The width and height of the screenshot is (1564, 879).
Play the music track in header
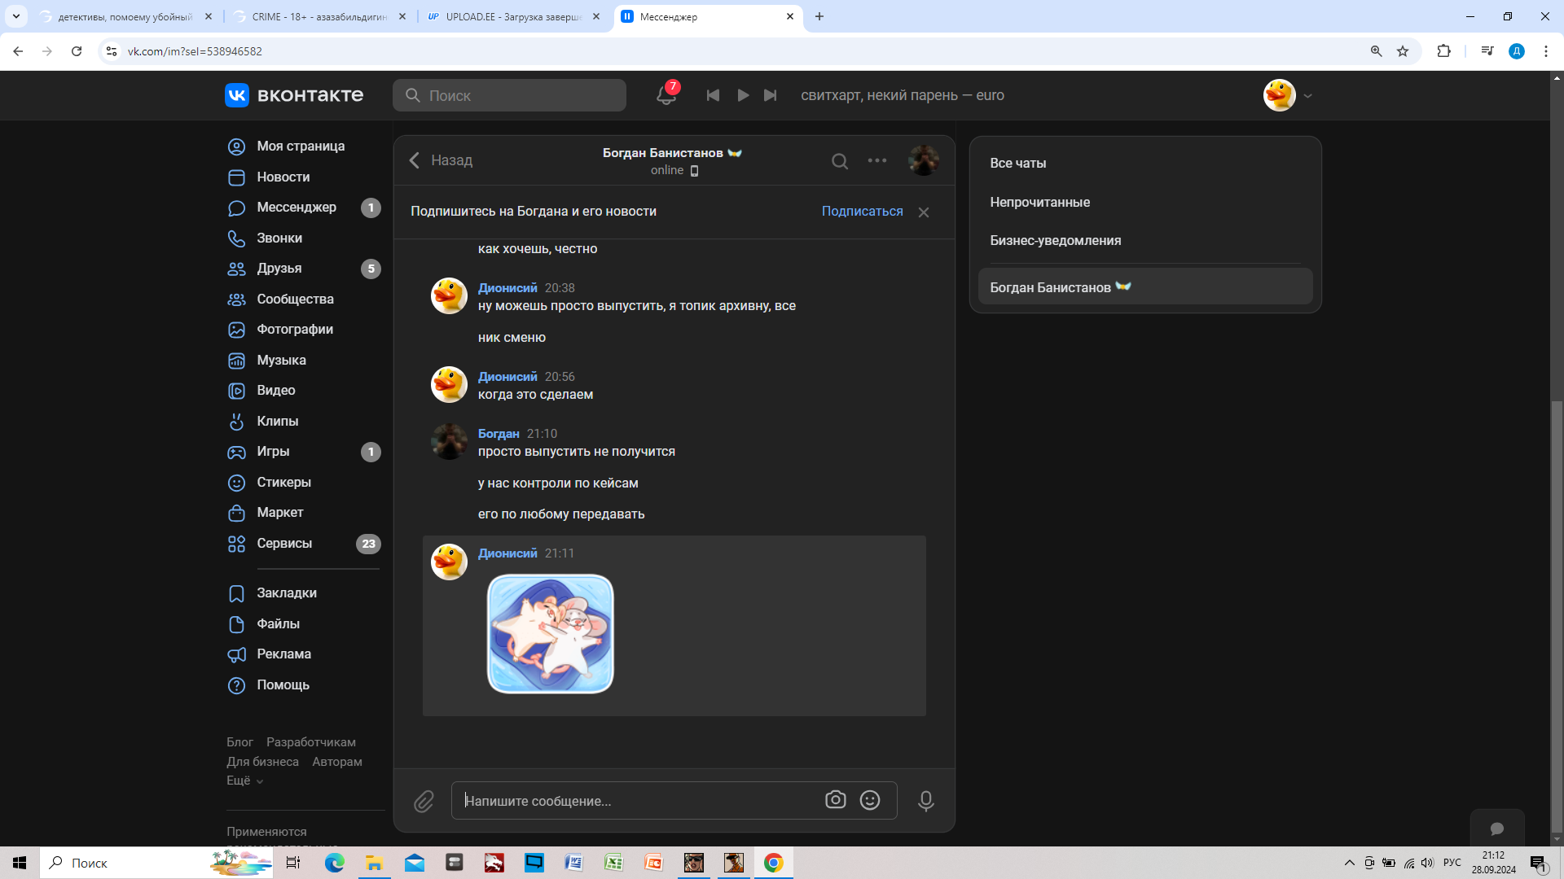[x=743, y=95]
